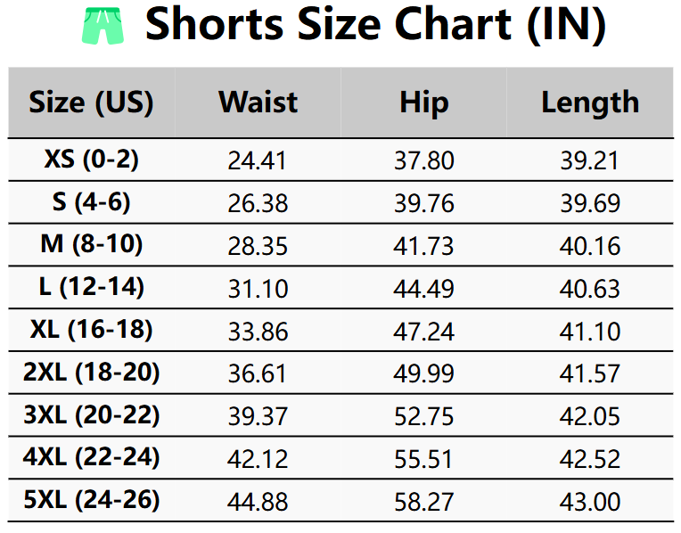This screenshot has width=681, height=533.
Task: Select the Waist column header
Action: [258, 102]
